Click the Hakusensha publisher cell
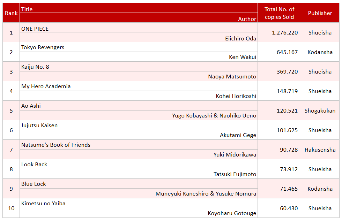 (x=320, y=150)
